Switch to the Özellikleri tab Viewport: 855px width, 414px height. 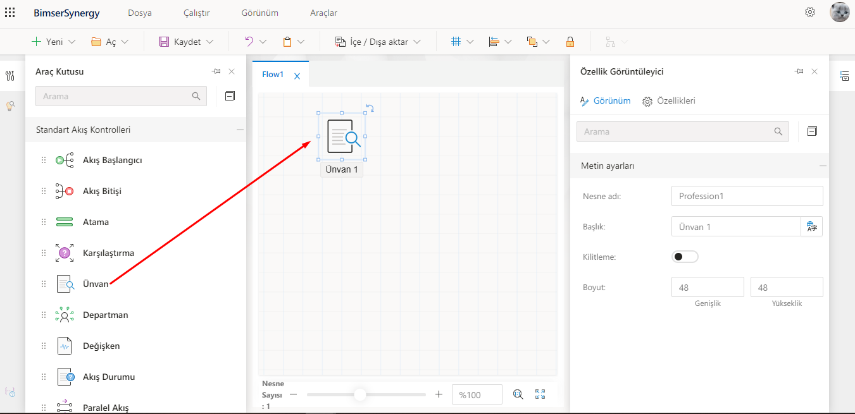[669, 101]
